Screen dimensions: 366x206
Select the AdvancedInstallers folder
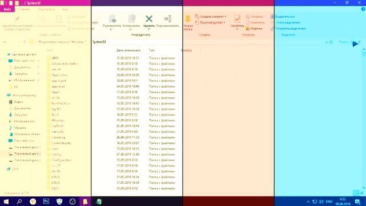coord(62,64)
